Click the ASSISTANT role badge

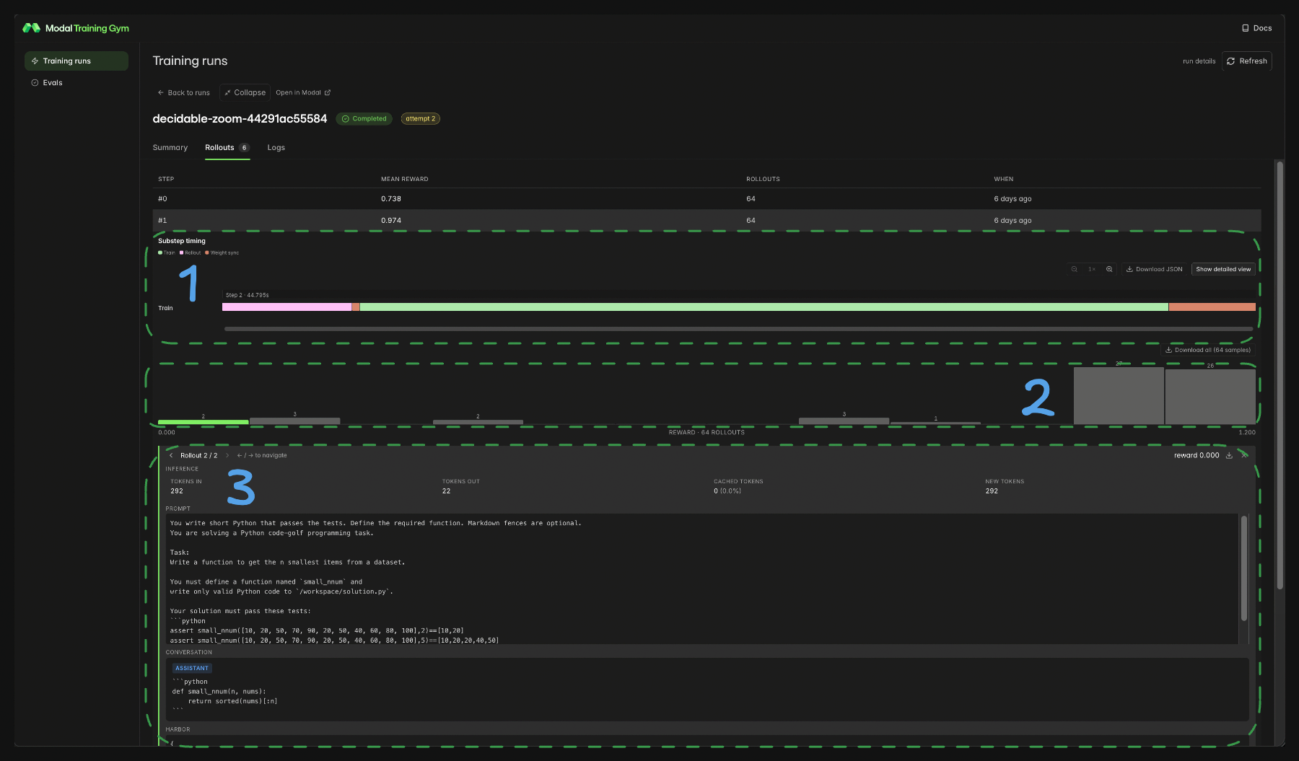point(192,668)
